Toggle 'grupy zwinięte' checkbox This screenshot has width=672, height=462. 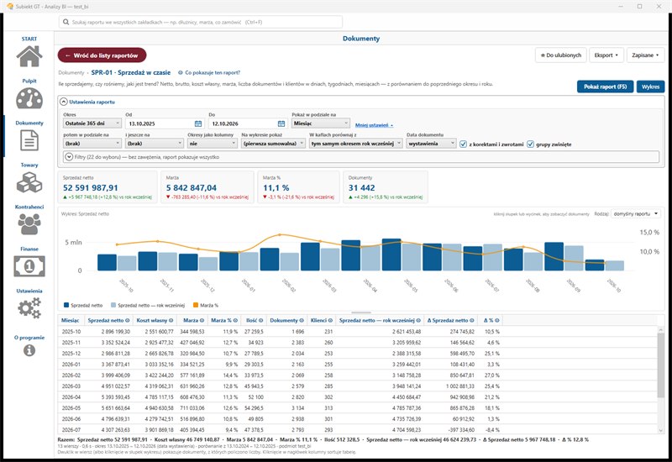(530, 144)
